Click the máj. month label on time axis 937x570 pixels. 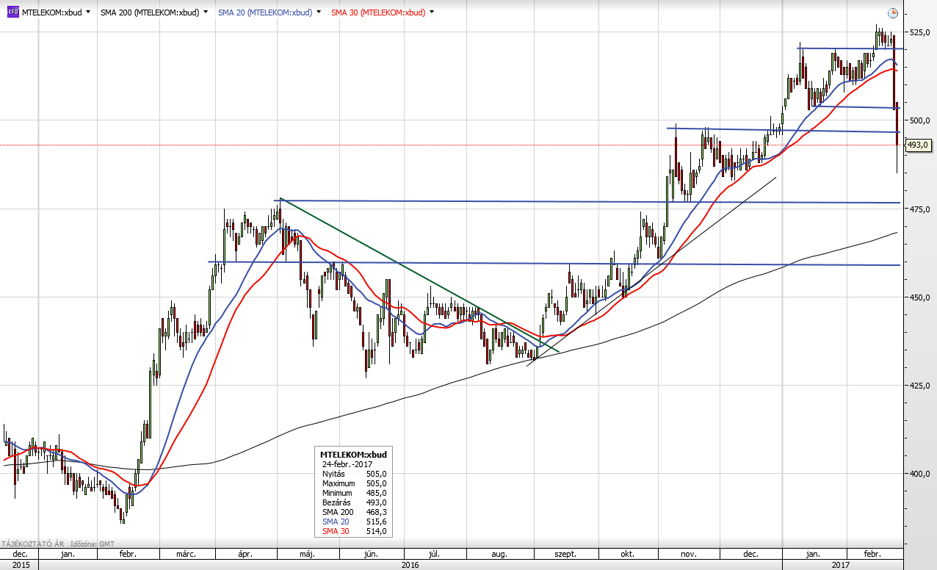308,554
